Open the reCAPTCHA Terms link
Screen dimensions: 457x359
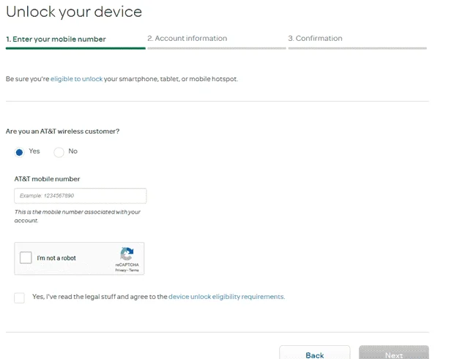(134, 271)
